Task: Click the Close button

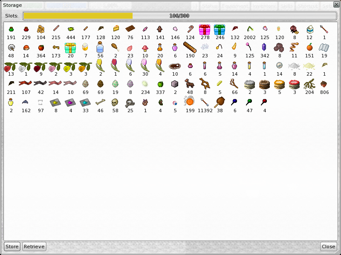Action: pyautogui.click(x=328, y=246)
